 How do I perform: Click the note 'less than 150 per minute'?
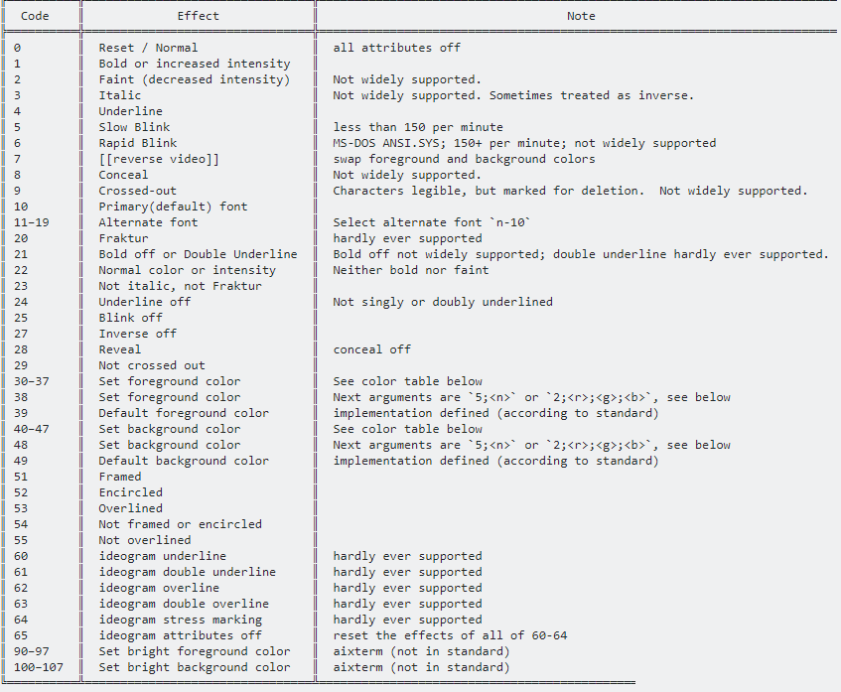click(x=418, y=127)
